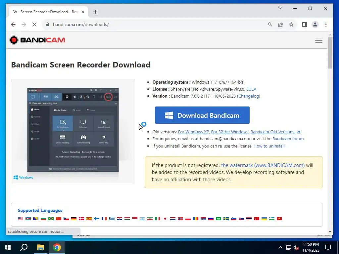
Task: Click the Download Bandicam button
Action: coord(202,115)
